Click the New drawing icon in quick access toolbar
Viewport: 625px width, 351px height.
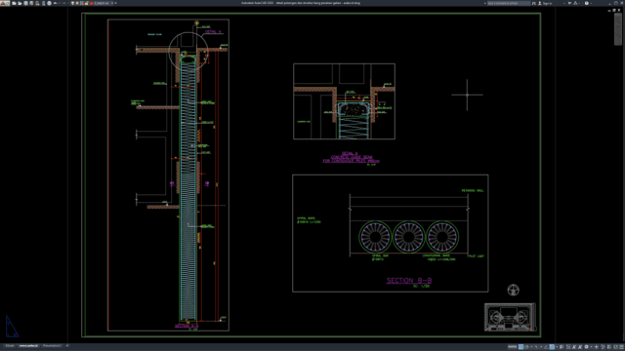point(14,3)
